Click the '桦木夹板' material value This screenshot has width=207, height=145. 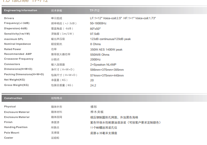point(97,112)
